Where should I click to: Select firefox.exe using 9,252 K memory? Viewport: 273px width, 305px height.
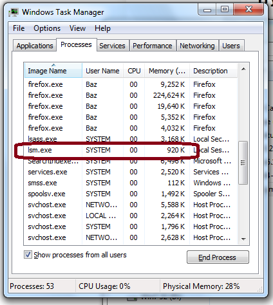tap(131, 84)
